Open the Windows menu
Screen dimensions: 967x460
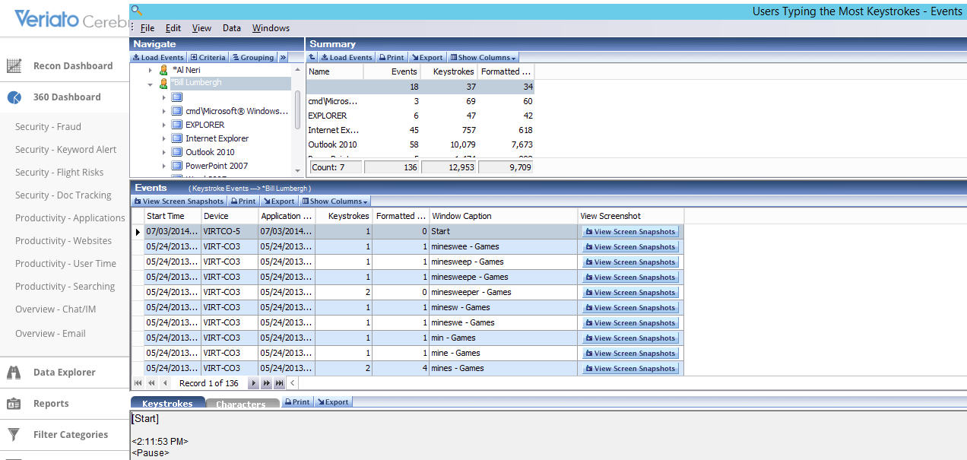click(271, 28)
